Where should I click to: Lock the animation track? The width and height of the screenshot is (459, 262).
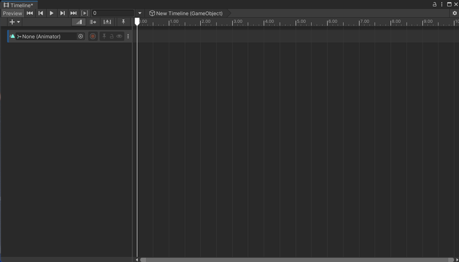coord(112,37)
